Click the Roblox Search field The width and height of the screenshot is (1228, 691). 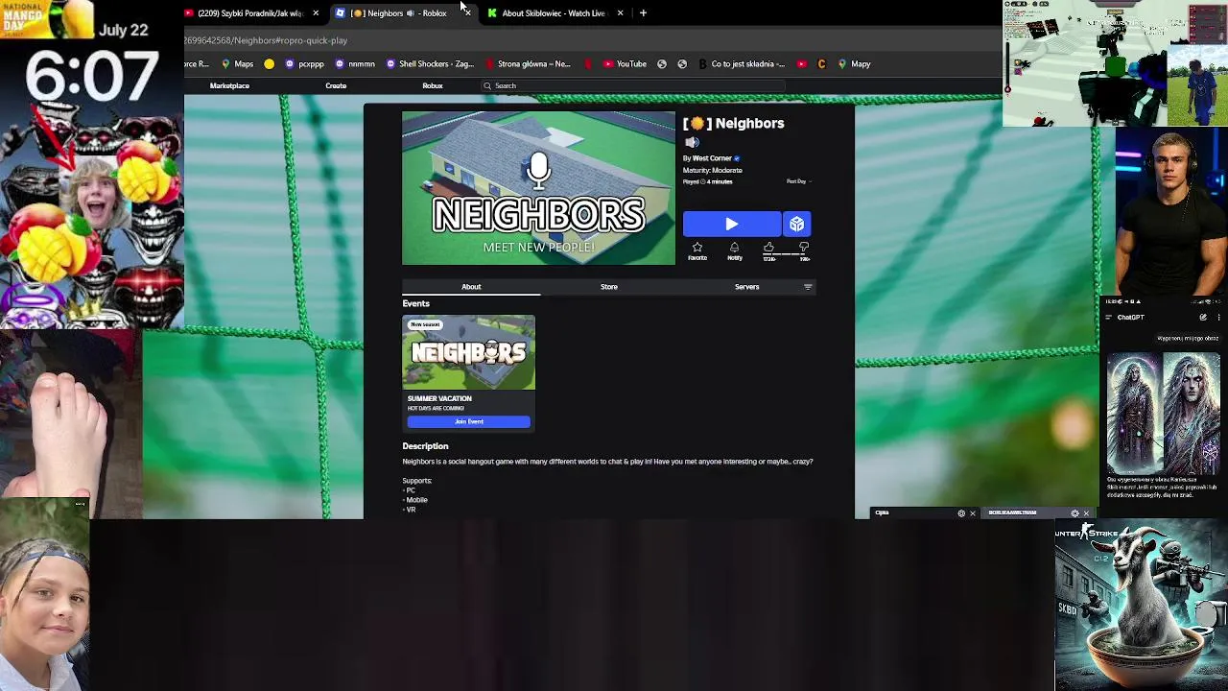click(633, 85)
